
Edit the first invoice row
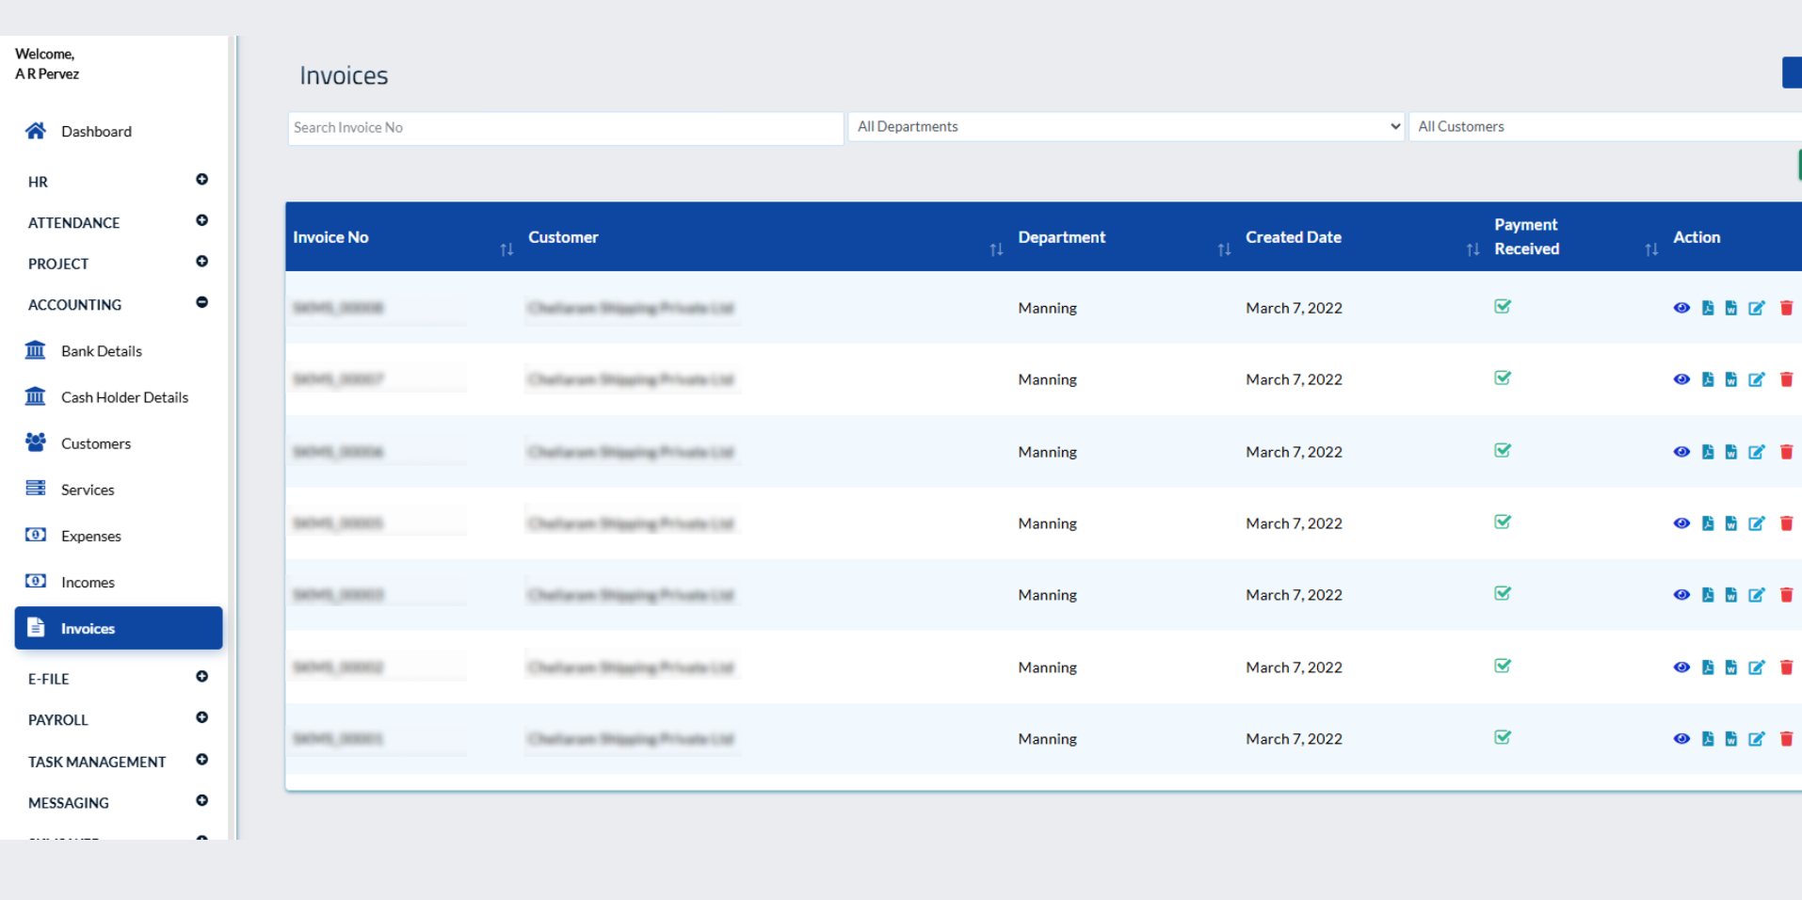pos(1757,308)
